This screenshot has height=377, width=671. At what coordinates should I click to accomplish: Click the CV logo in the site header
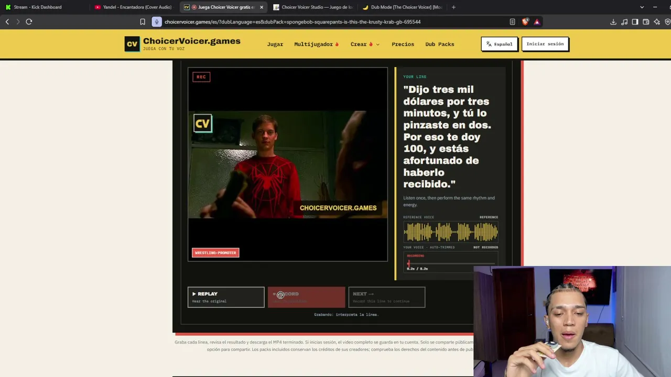click(x=132, y=44)
